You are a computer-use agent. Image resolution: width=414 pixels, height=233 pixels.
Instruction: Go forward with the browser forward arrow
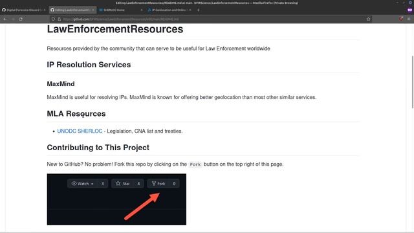coord(13,19)
